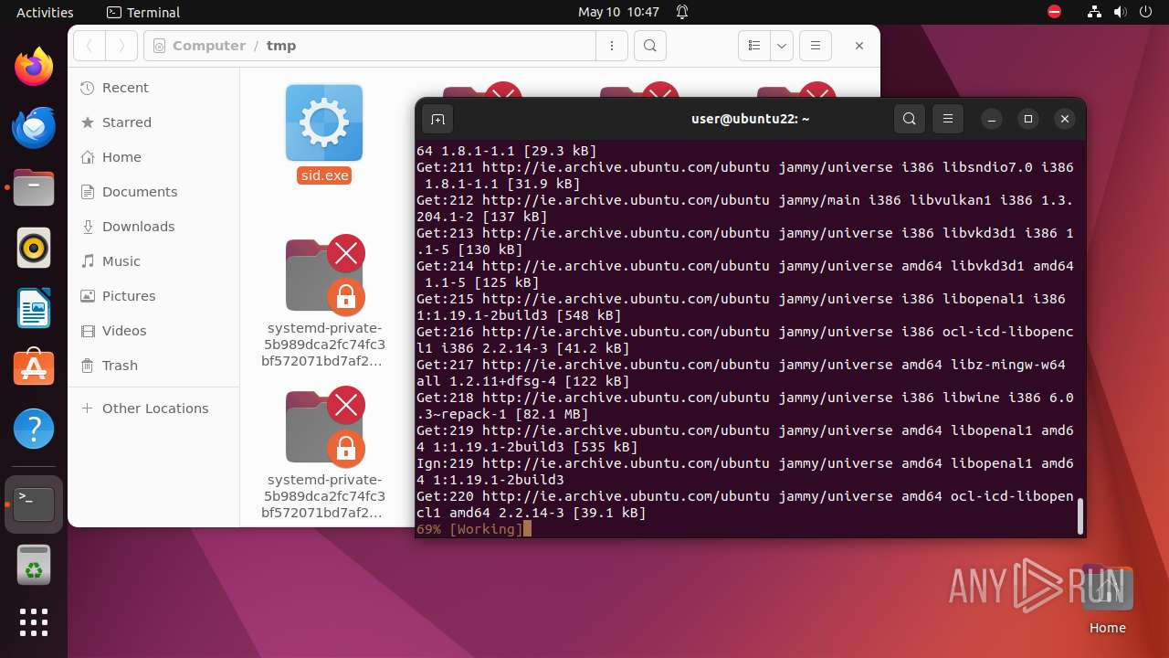Go forward in Files window
Viewport: 1169px width, 658px height.
click(x=121, y=46)
